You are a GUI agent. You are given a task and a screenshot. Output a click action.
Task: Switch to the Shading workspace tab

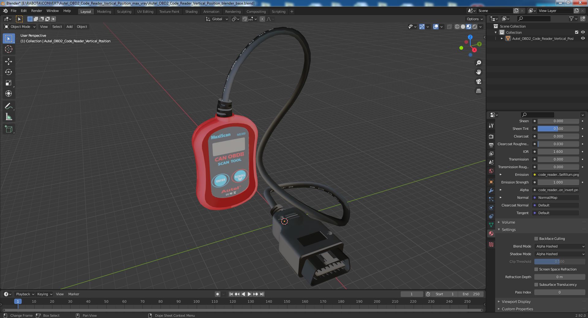(x=191, y=12)
